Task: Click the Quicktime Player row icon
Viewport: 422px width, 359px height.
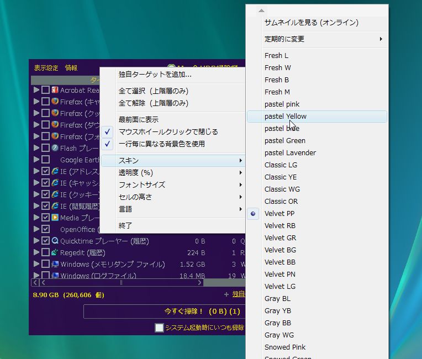Action: click(x=55, y=241)
